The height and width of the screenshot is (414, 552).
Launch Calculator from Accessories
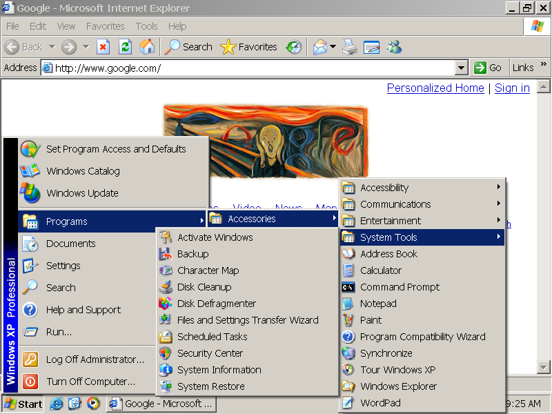(422, 270)
